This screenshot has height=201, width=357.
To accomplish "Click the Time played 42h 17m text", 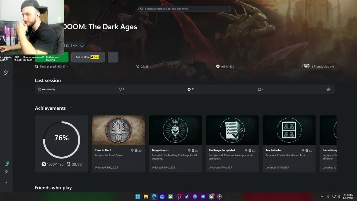I will point(54,66).
